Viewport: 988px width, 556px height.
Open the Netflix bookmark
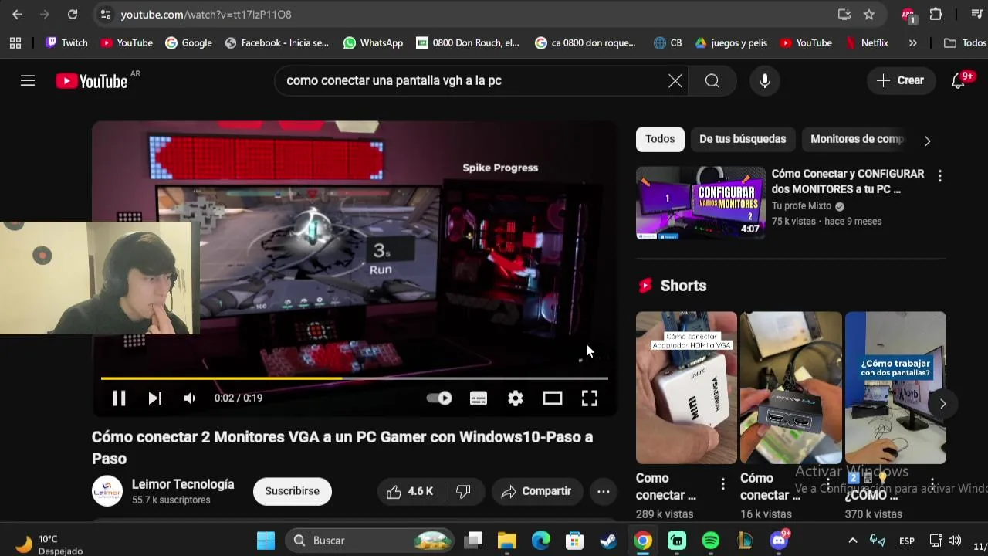(x=867, y=43)
